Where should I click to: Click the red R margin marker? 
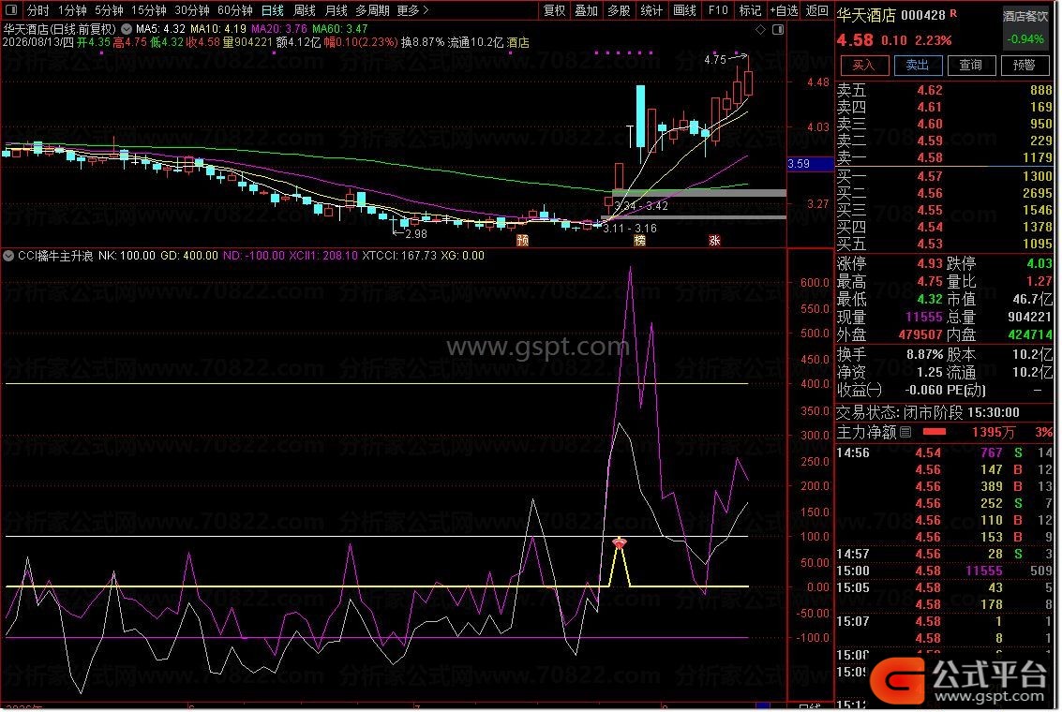pyautogui.click(x=953, y=13)
